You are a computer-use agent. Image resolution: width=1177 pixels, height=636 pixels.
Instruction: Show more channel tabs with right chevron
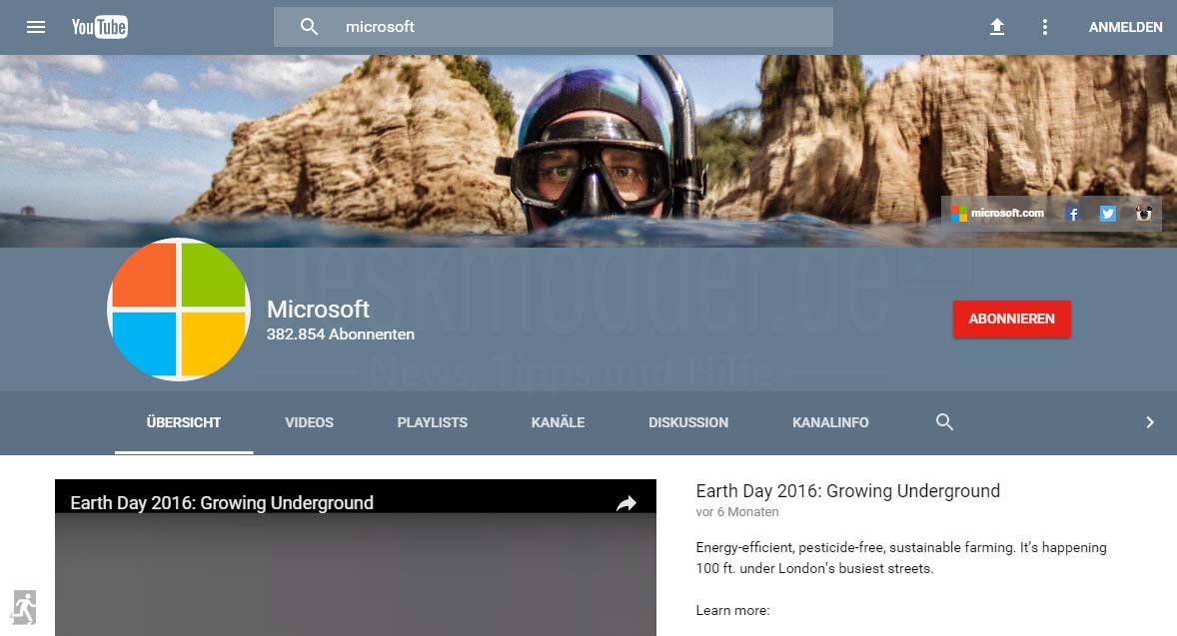click(x=1149, y=422)
